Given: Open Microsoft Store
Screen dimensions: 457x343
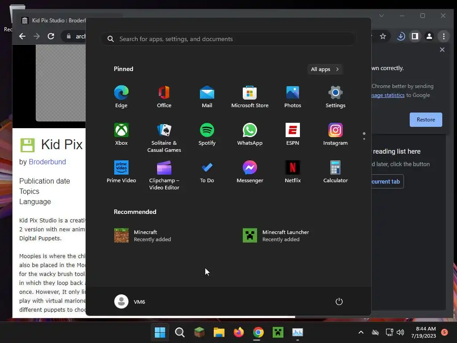Looking at the screenshot, I should 250,97.
